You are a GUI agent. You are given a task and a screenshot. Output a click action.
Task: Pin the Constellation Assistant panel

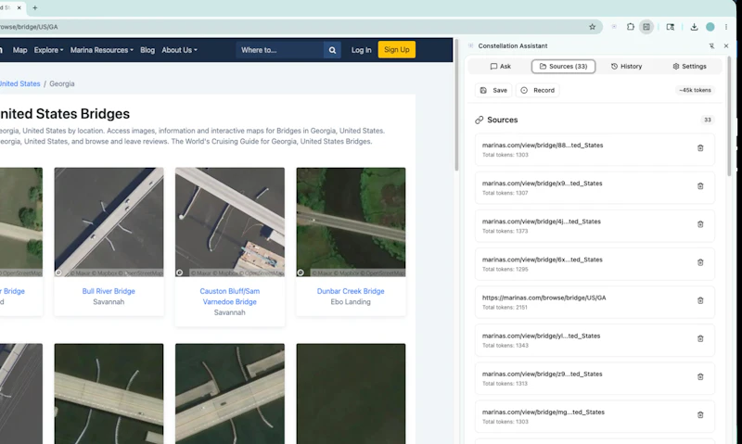[x=711, y=45]
